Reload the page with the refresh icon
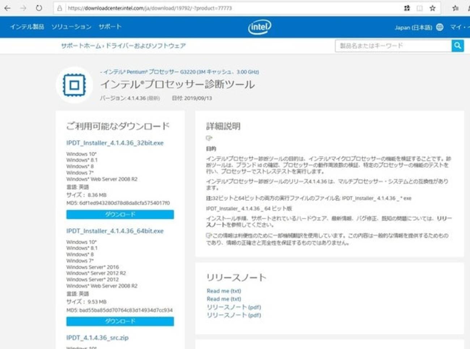The width and height of the screenshot is (470, 349). click(39, 8)
